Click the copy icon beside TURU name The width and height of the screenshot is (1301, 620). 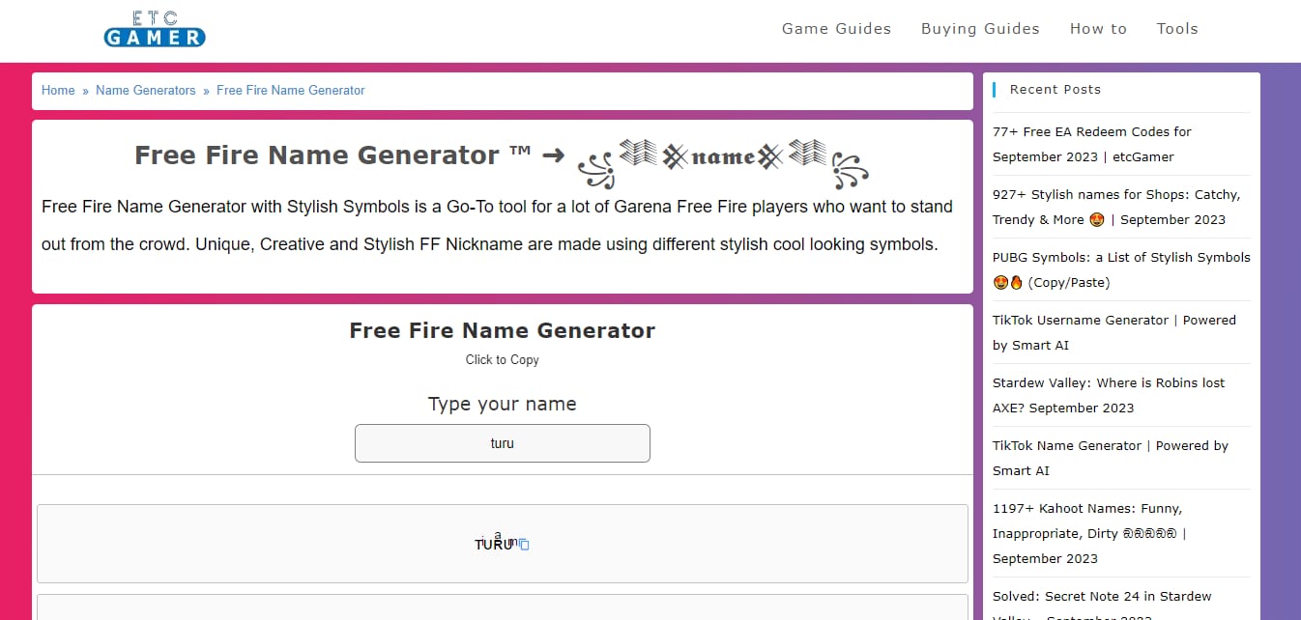coord(525,545)
